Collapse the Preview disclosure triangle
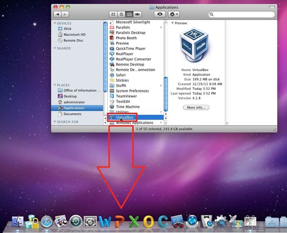This screenshot has width=287, height=233. coord(172,23)
